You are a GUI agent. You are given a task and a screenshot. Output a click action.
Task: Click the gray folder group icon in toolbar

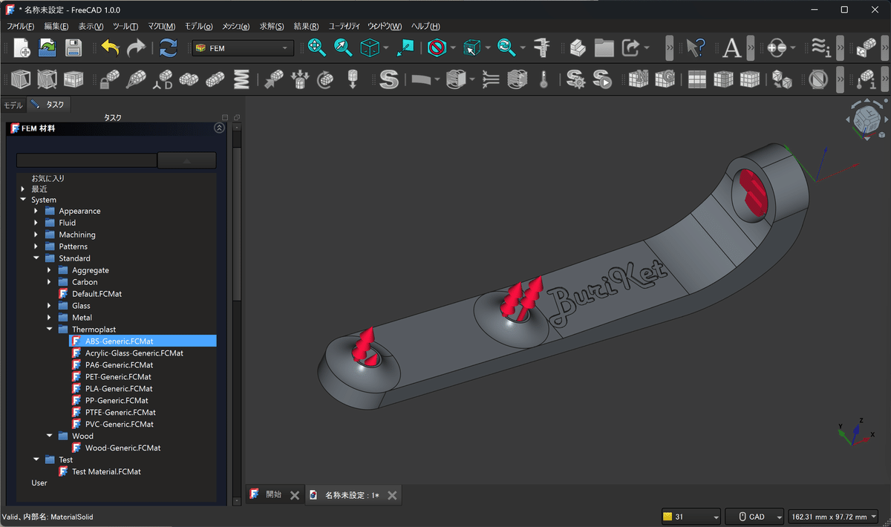(x=604, y=48)
